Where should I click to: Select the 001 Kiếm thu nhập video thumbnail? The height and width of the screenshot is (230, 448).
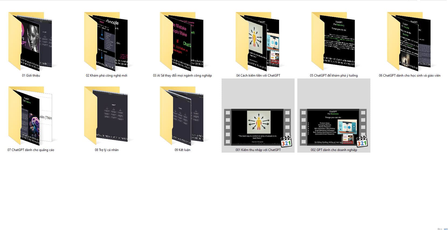point(258,127)
